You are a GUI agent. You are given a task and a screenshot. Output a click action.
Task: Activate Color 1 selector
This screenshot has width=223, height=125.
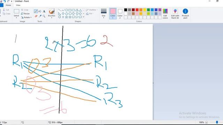(x=113, y=14)
